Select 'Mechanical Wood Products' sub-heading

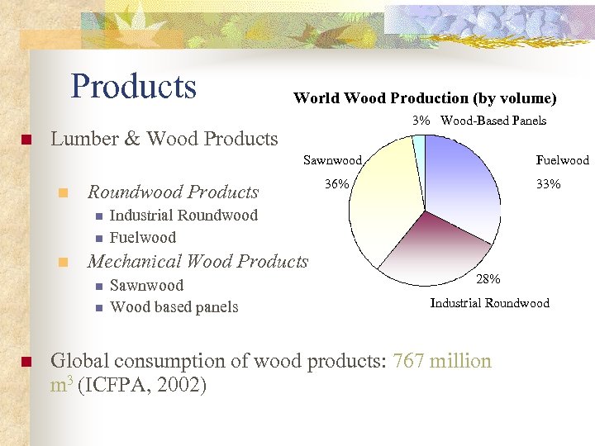coord(198,261)
